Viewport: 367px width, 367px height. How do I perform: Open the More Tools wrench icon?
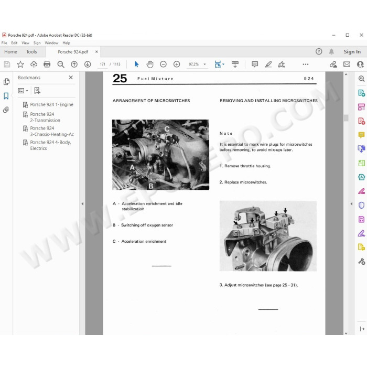pos(361,261)
